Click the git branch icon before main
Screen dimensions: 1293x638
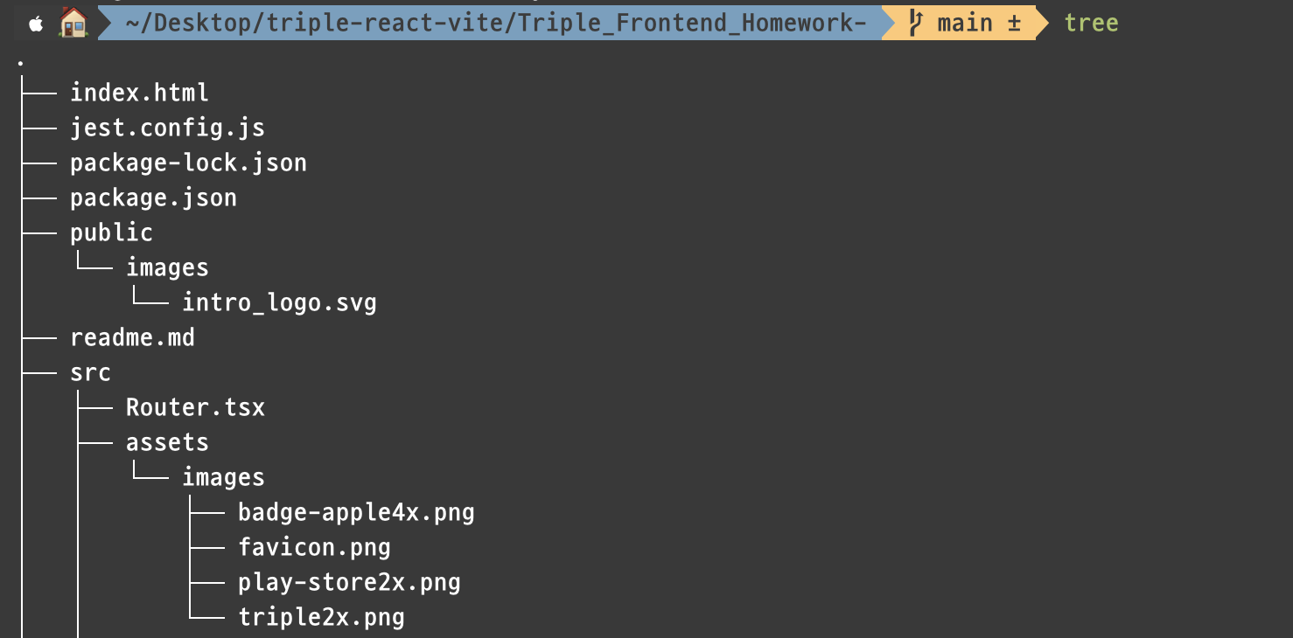[915, 23]
